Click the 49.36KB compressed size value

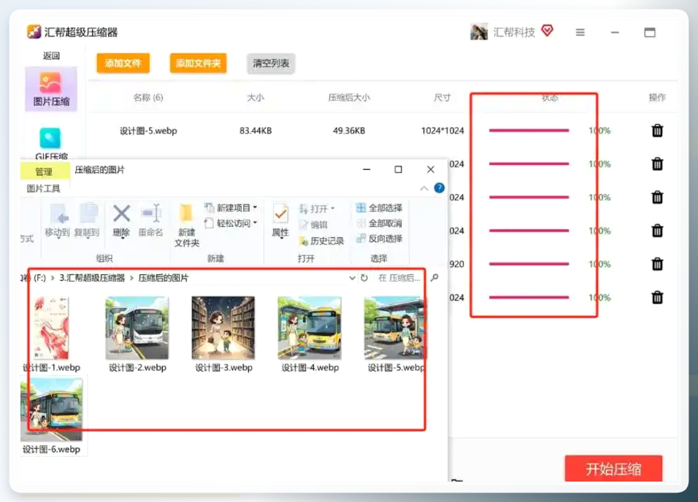point(349,131)
